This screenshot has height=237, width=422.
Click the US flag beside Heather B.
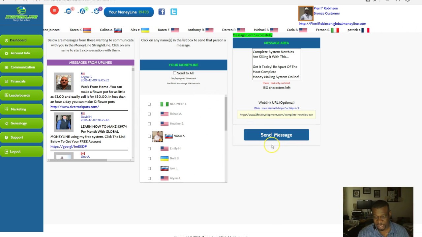tap(164, 124)
